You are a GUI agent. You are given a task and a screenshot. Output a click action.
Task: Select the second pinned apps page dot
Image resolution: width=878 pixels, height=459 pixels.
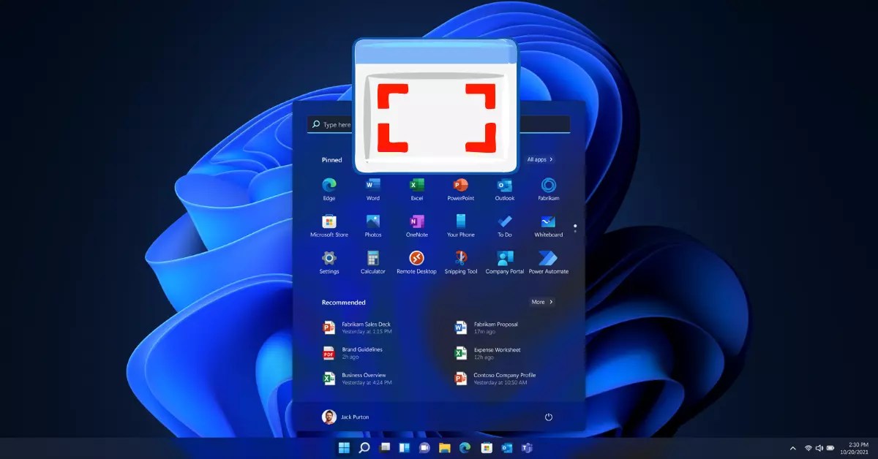[x=575, y=232]
